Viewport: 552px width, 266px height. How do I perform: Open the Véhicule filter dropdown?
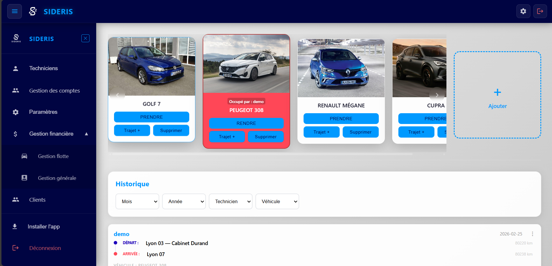pos(277,201)
